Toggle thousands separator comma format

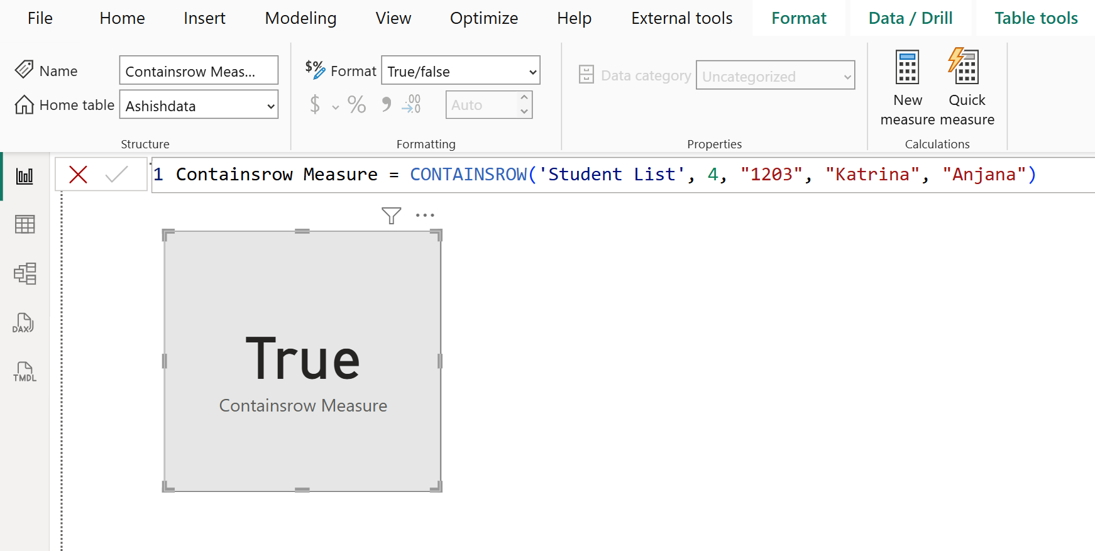click(386, 104)
